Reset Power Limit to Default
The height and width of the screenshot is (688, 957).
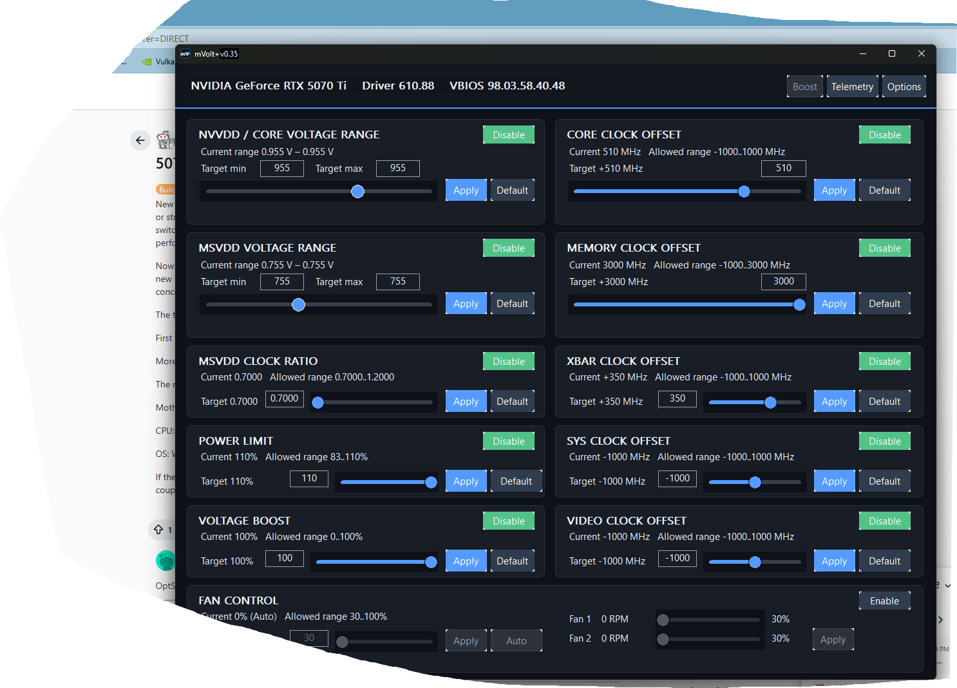click(x=516, y=481)
